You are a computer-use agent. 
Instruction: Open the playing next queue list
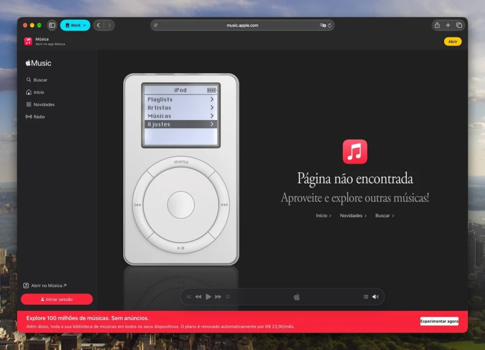tap(366, 297)
